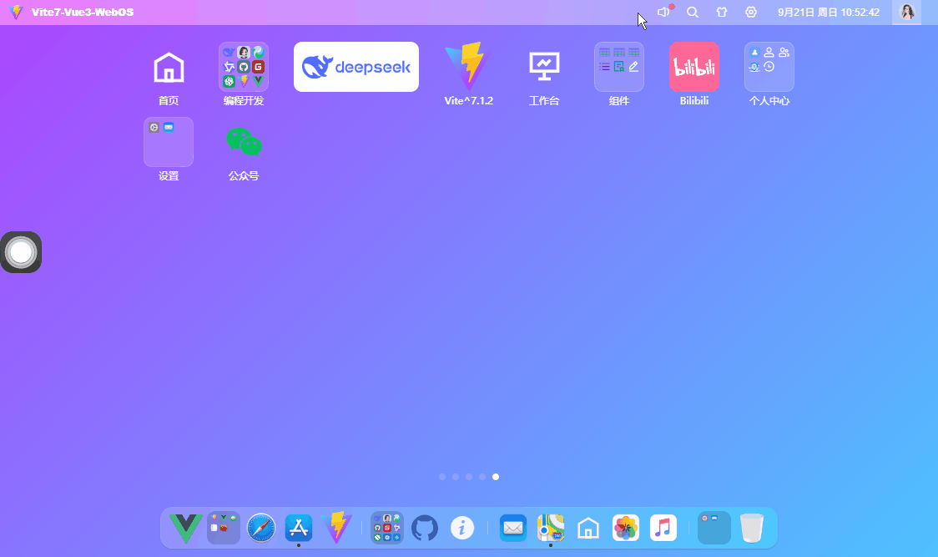Open the 公众号 WeChat icon
The image size is (938, 557).
[243, 142]
